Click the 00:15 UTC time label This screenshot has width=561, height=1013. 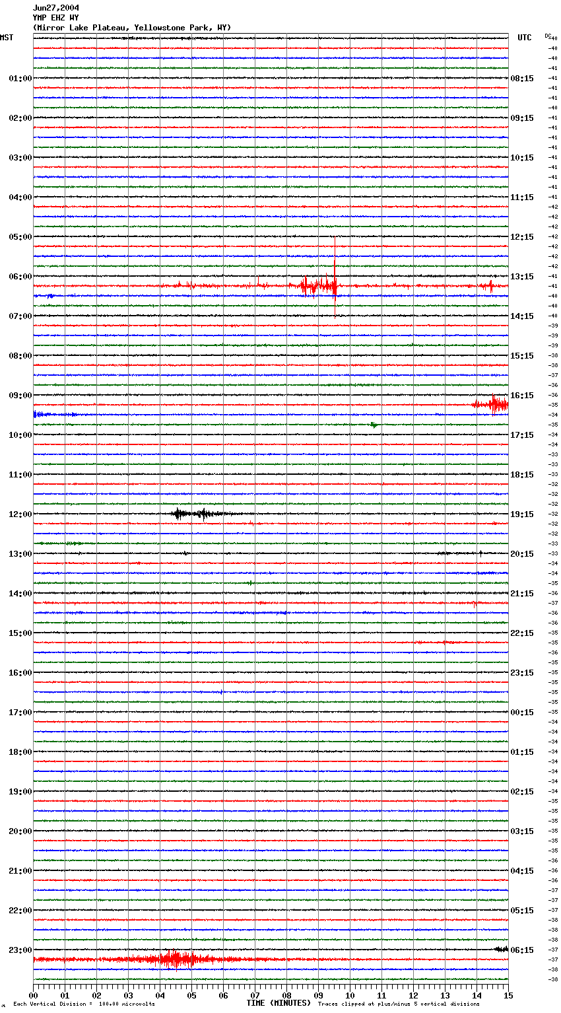tap(522, 713)
